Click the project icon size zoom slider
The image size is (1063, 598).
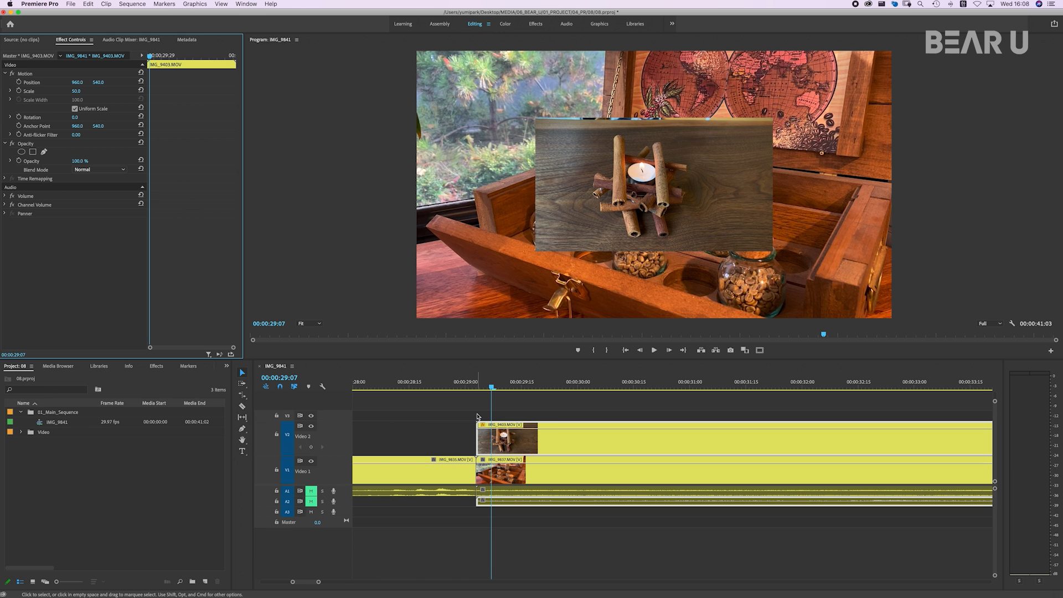coord(57,581)
